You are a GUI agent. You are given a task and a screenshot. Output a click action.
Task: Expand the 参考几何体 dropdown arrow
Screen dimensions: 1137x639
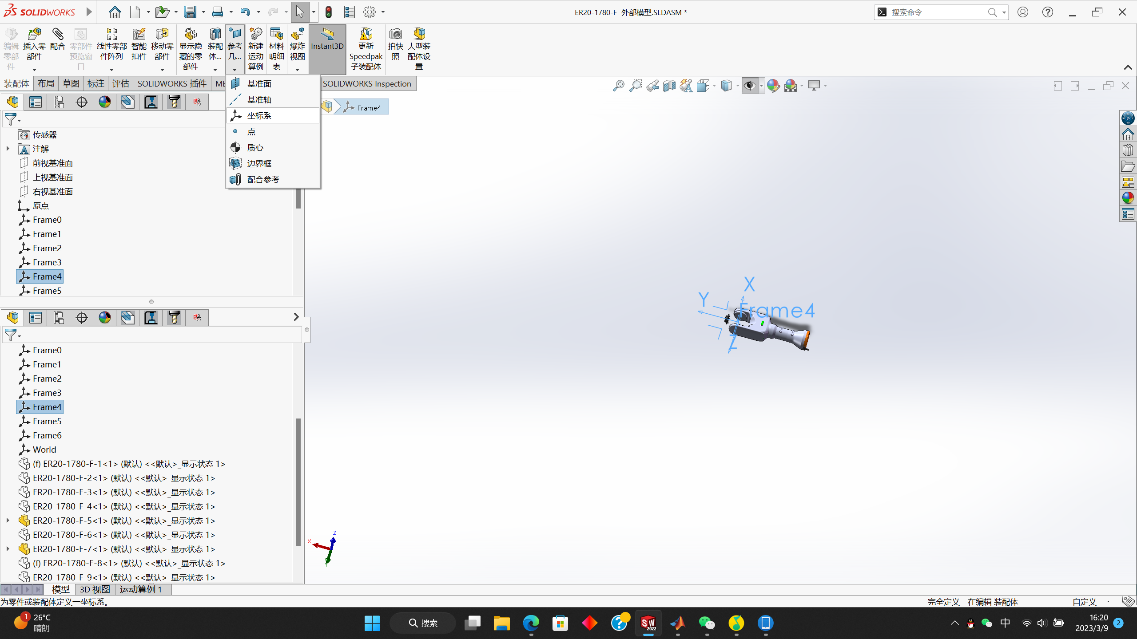click(235, 69)
